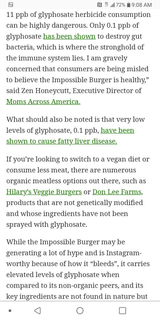160x320 pixels.
Task: Tap the 9:08 AM clock
Action: [142, 5]
